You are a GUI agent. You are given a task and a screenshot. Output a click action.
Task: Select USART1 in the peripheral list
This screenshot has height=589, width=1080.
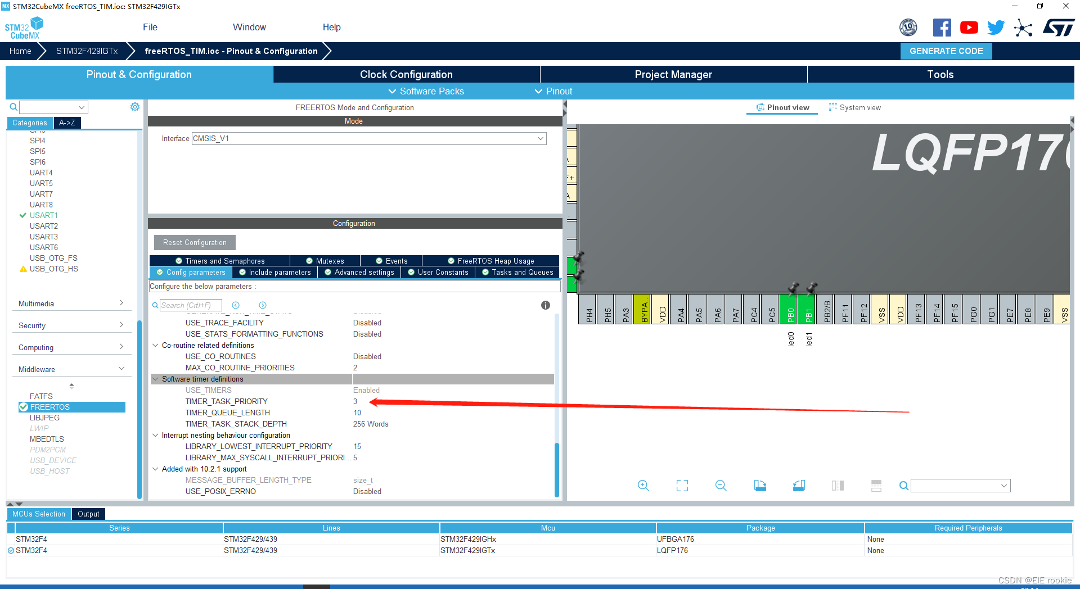pos(44,215)
